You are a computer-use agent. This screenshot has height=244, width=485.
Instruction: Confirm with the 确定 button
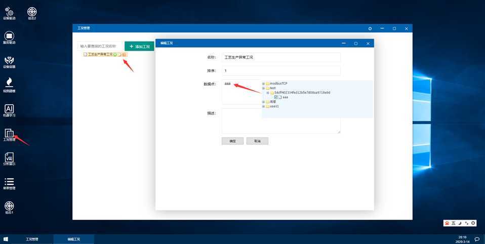[232, 141]
